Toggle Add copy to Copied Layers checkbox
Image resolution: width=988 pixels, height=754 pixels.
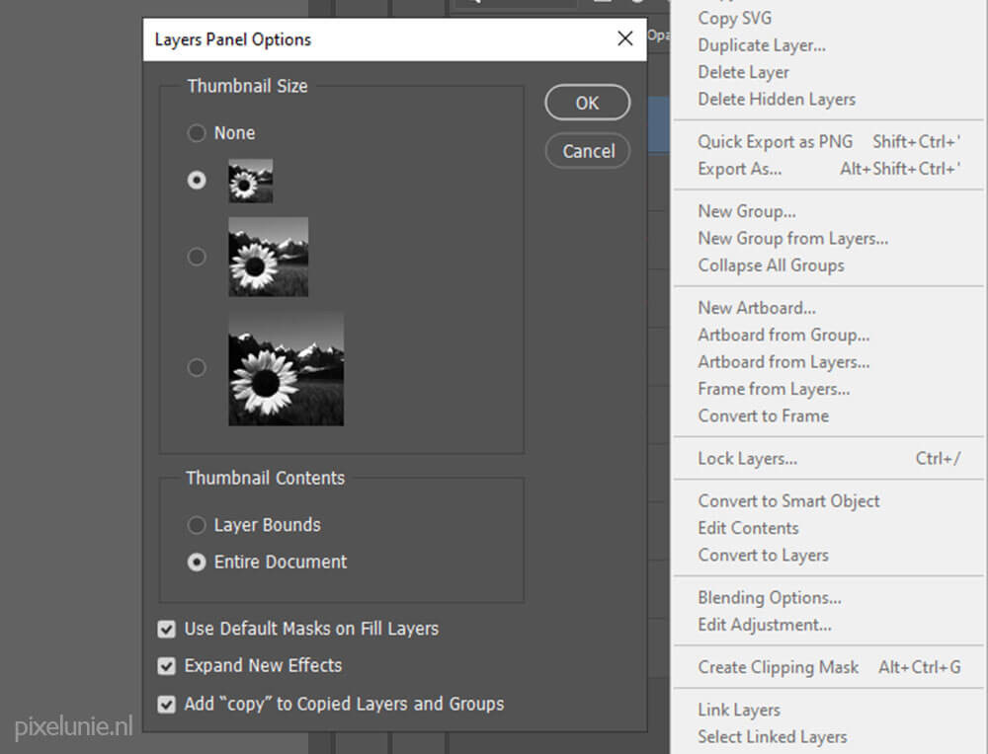pyautogui.click(x=166, y=704)
